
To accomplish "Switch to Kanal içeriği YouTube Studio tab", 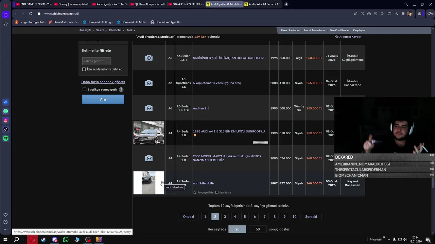I will 109,4.
